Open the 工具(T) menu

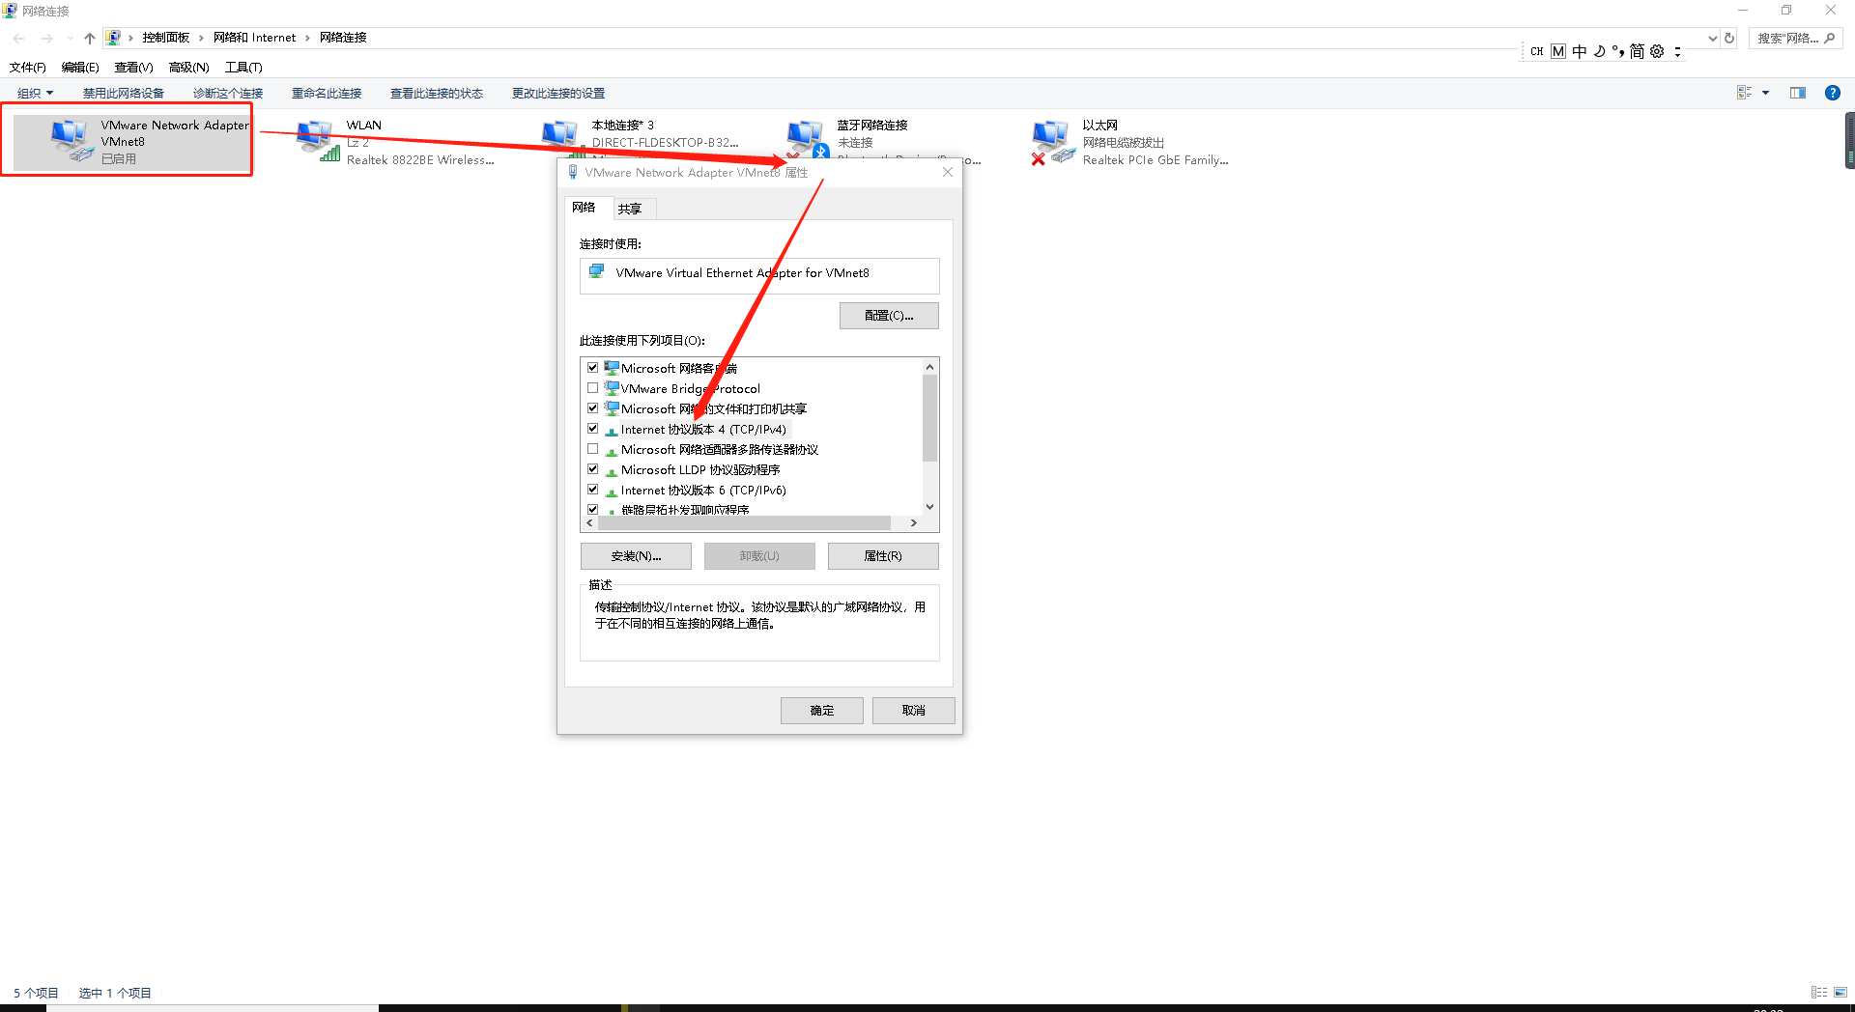pyautogui.click(x=243, y=68)
